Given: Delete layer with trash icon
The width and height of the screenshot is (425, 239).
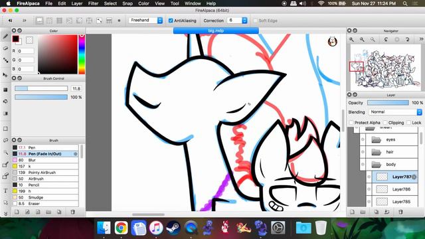Looking at the screenshot, I should 400,212.
